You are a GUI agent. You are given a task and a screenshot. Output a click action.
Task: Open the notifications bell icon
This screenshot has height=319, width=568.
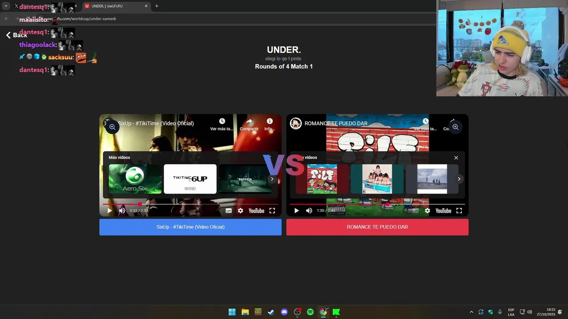click(560, 312)
